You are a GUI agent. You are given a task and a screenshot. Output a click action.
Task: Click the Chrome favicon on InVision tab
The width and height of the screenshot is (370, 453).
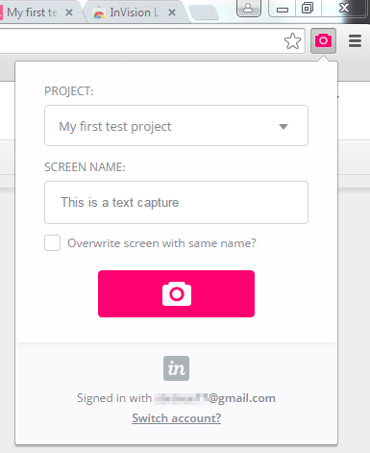(x=99, y=13)
